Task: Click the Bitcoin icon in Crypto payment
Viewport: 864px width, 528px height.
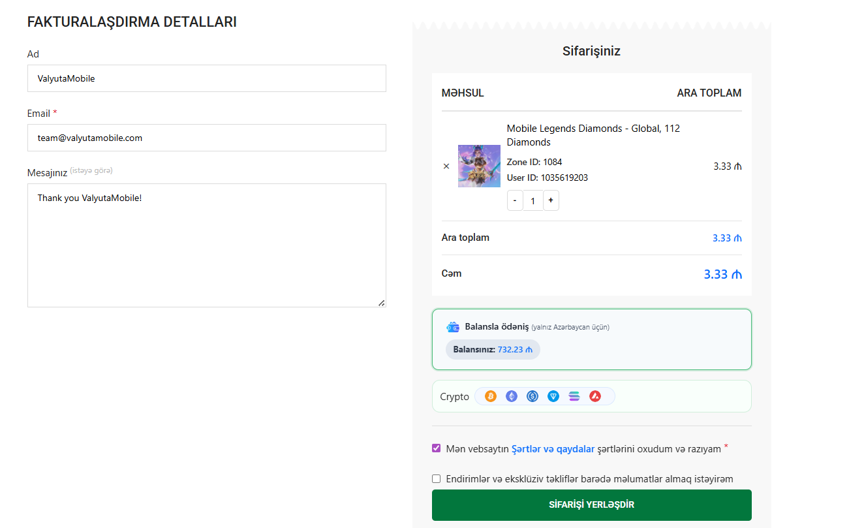Action: pyautogui.click(x=491, y=396)
